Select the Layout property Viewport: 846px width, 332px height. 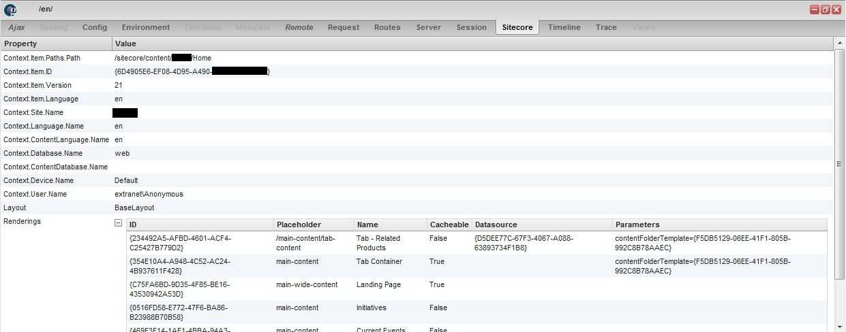(15, 207)
